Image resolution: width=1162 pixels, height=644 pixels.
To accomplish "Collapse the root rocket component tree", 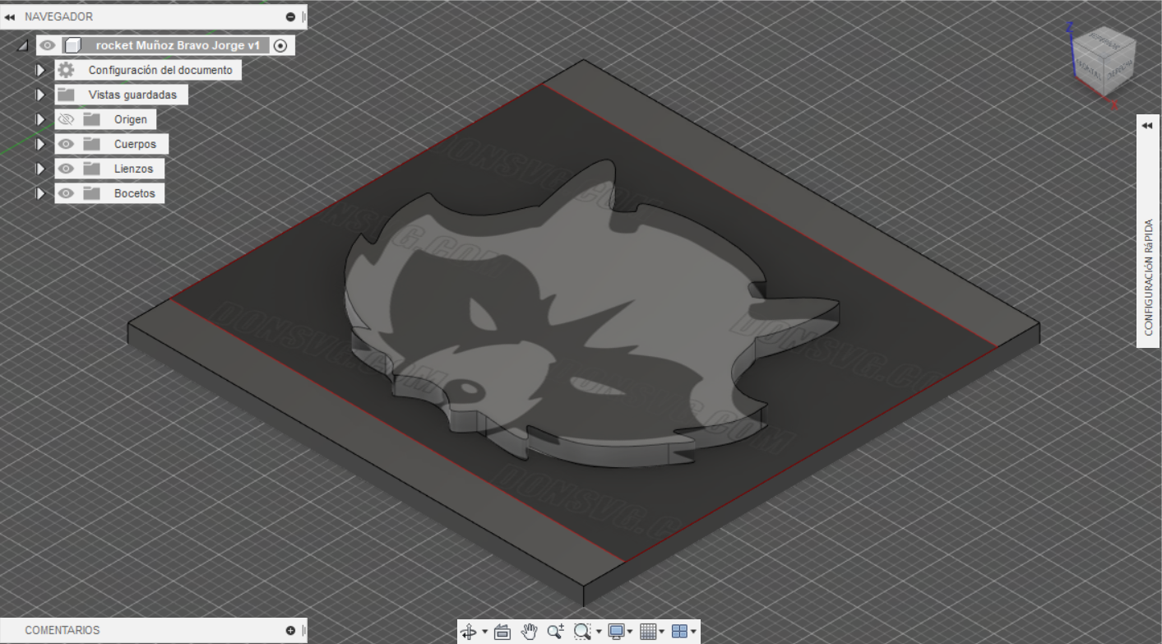I will [x=21, y=46].
